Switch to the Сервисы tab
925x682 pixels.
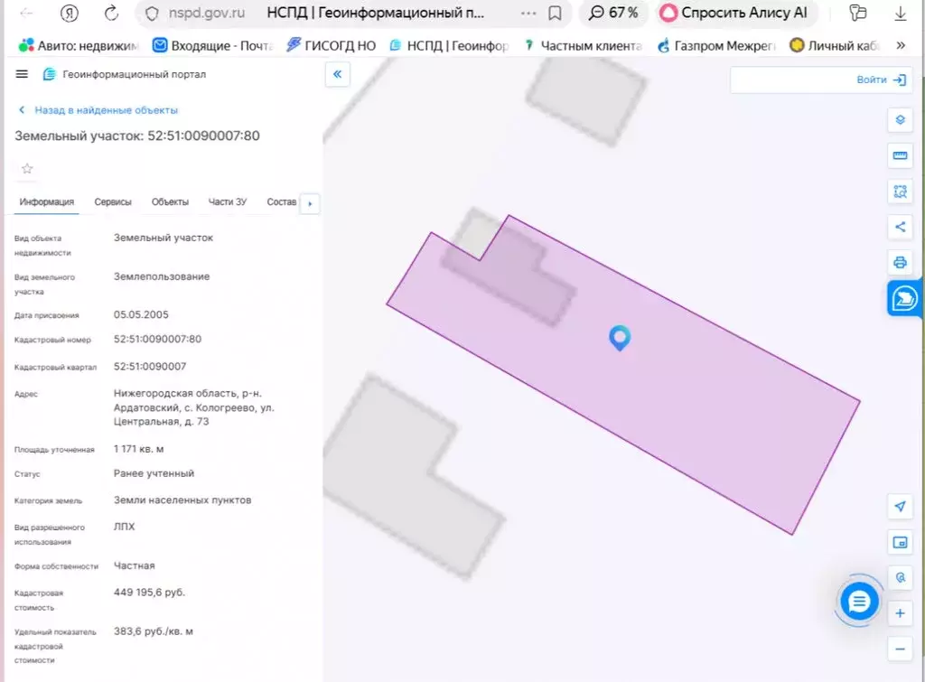pyautogui.click(x=113, y=202)
